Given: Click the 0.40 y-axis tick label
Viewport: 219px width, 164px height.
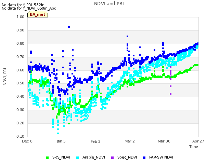Looking at the screenshot, I should (21, 96).
